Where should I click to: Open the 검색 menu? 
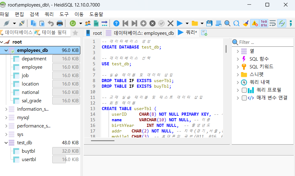coord(34,14)
